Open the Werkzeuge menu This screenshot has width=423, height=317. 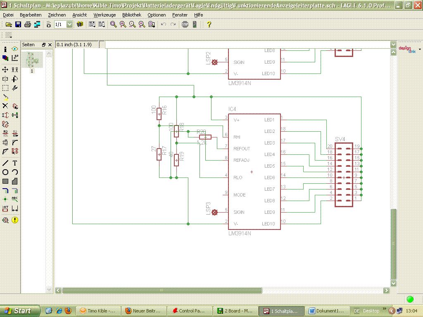(x=105, y=15)
